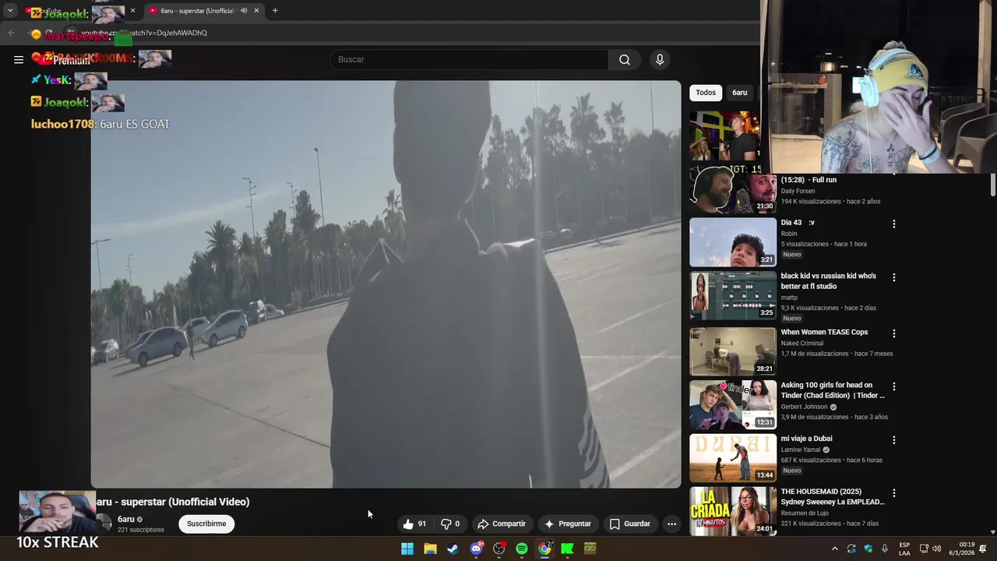
Task: Activate voice search microphone
Action: pyautogui.click(x=660, y=60)
